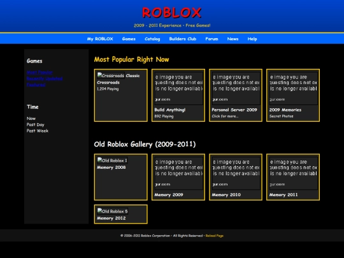Open the Build Anything! game thumbnail
The height and width of the screenshot is (258, 344).
pos(178,89)
